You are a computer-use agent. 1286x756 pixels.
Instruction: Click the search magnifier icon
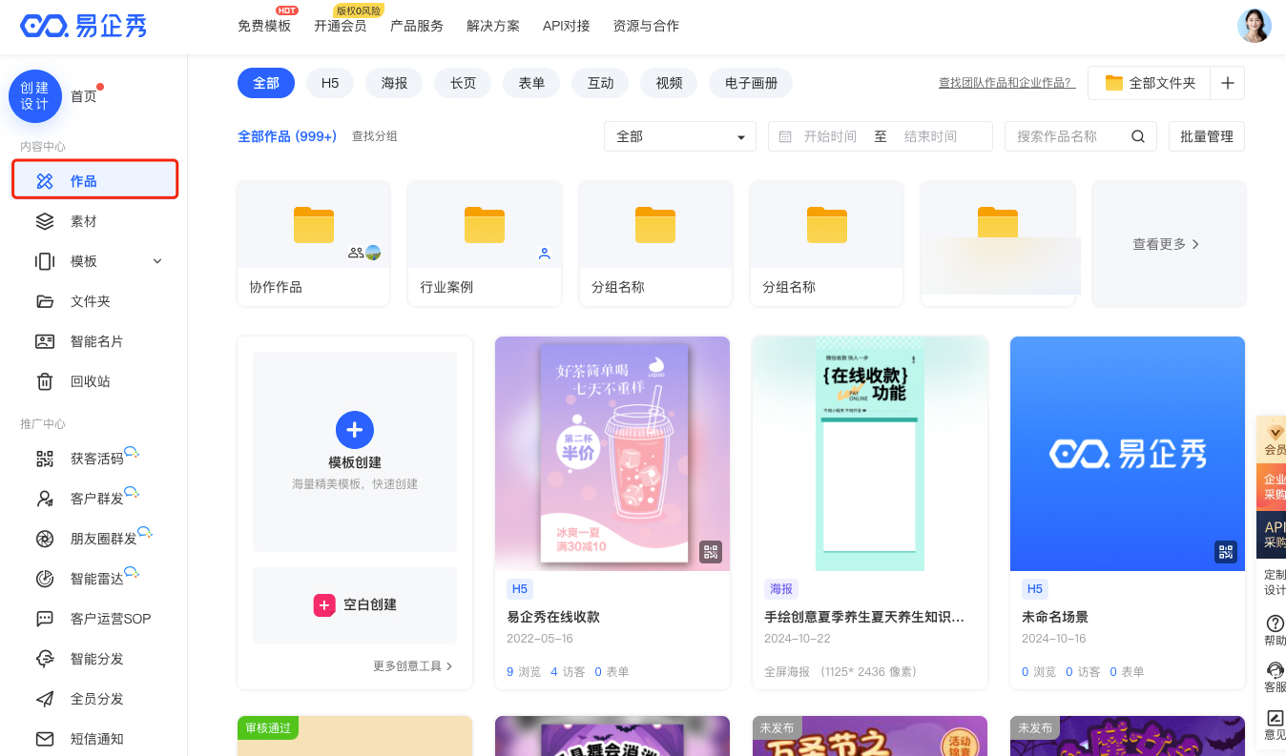click(x=1137, y=136)
